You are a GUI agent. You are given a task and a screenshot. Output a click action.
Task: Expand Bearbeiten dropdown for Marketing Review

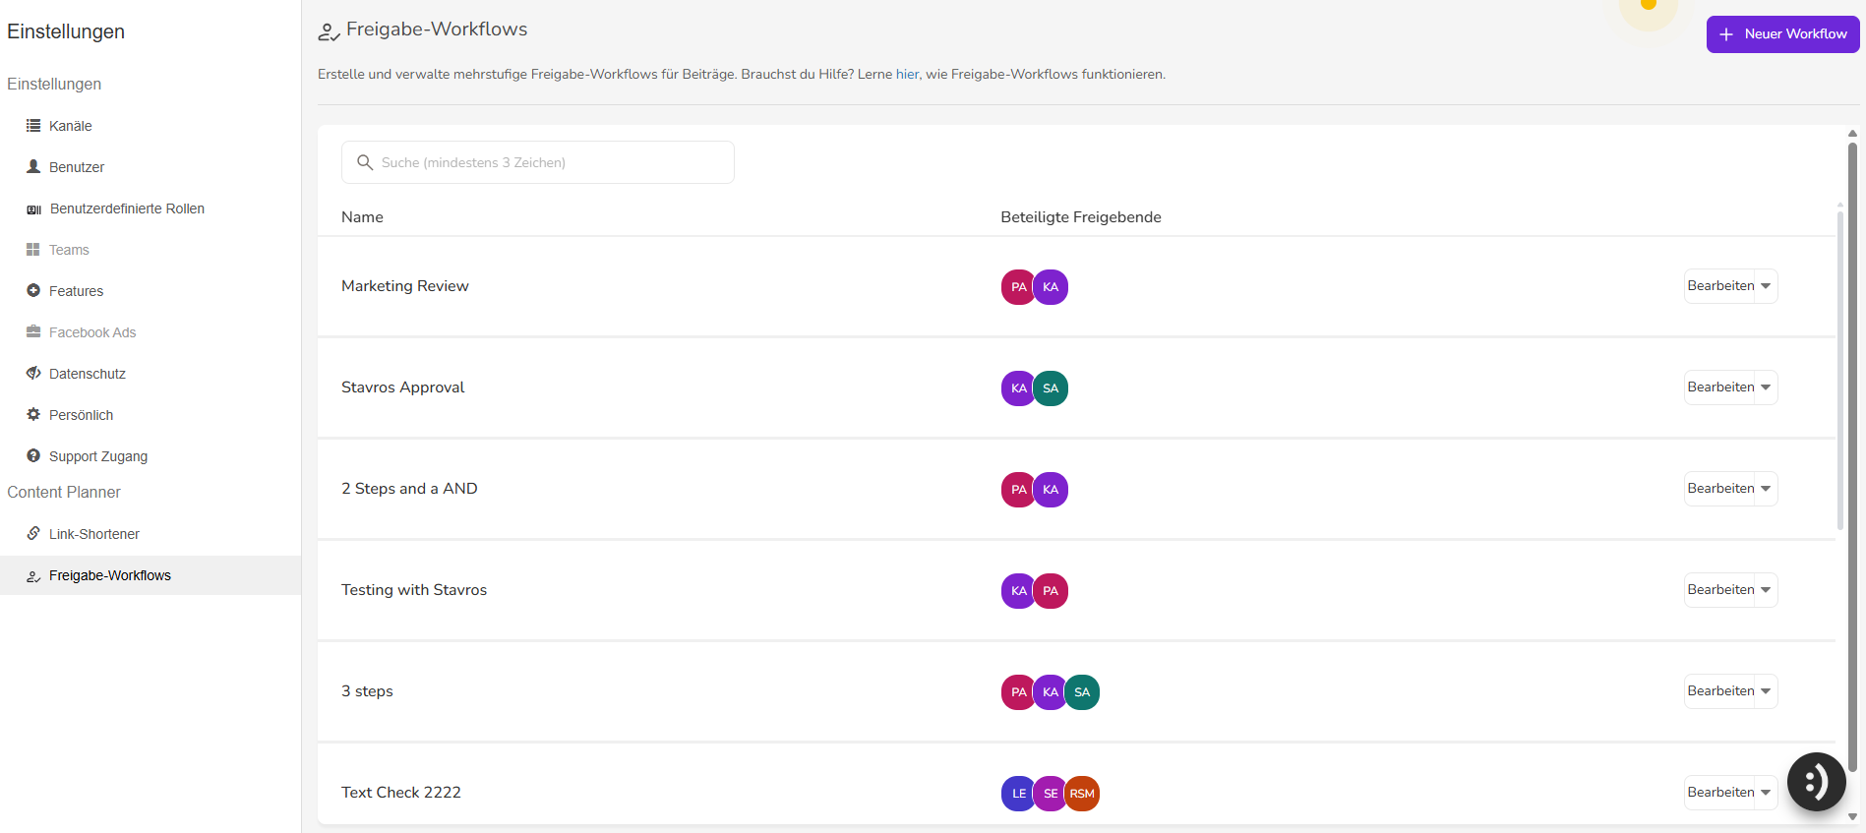pyautogui.click(x=1766, y=286)
